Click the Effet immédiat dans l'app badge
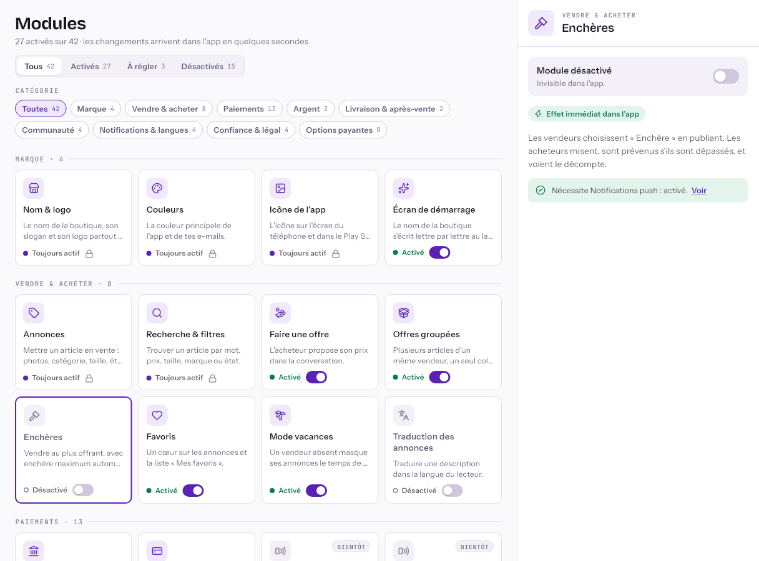The width and height of the screenshot is (759, 561). (x=587, y=114)
